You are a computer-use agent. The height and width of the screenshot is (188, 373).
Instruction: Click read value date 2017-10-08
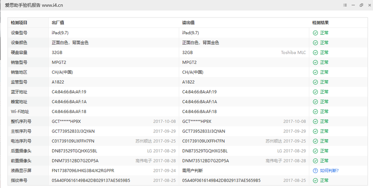295,121
